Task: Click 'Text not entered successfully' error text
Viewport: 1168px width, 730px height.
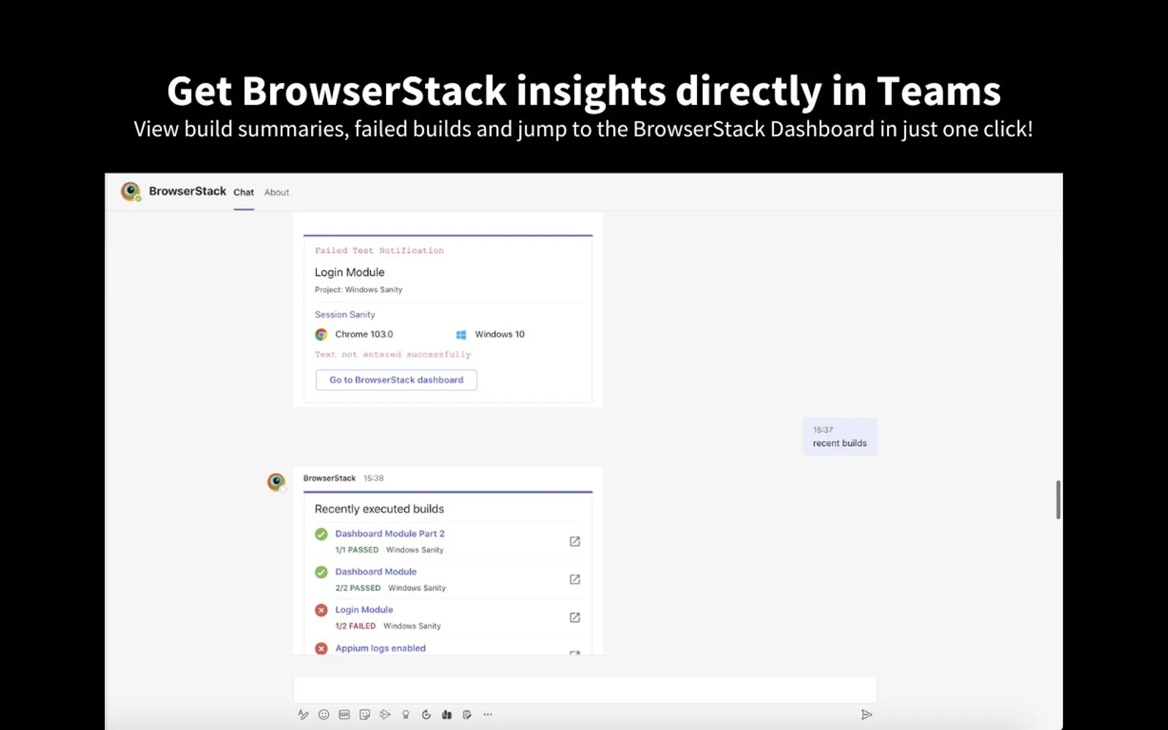Action: (393, 355)
